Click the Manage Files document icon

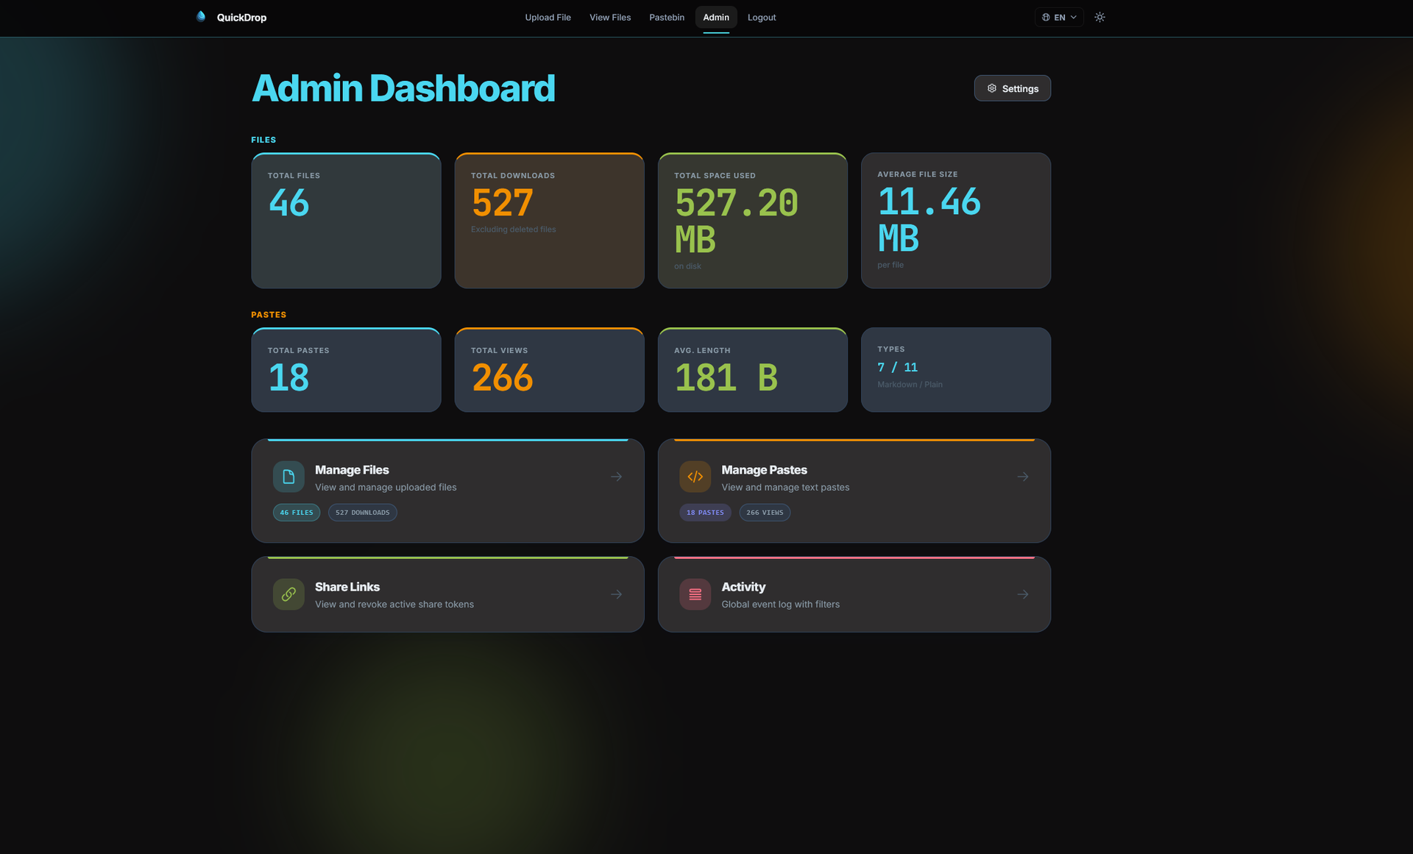coord(288,477)
